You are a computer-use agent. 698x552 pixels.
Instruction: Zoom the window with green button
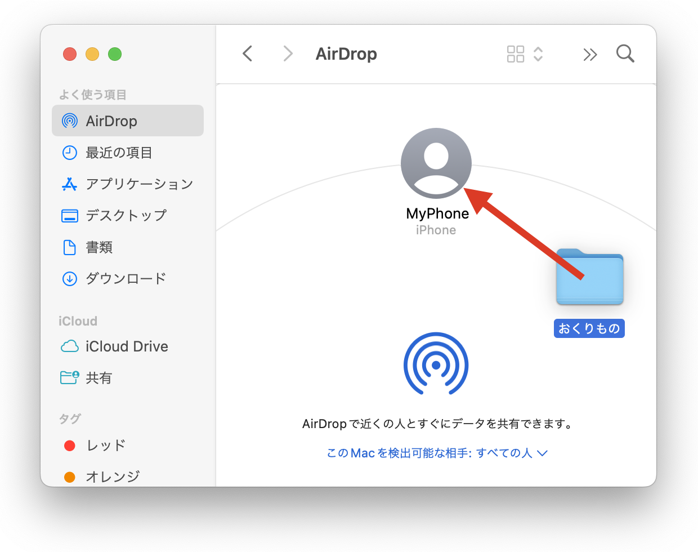pyautogui.click(x=115, y=54)
